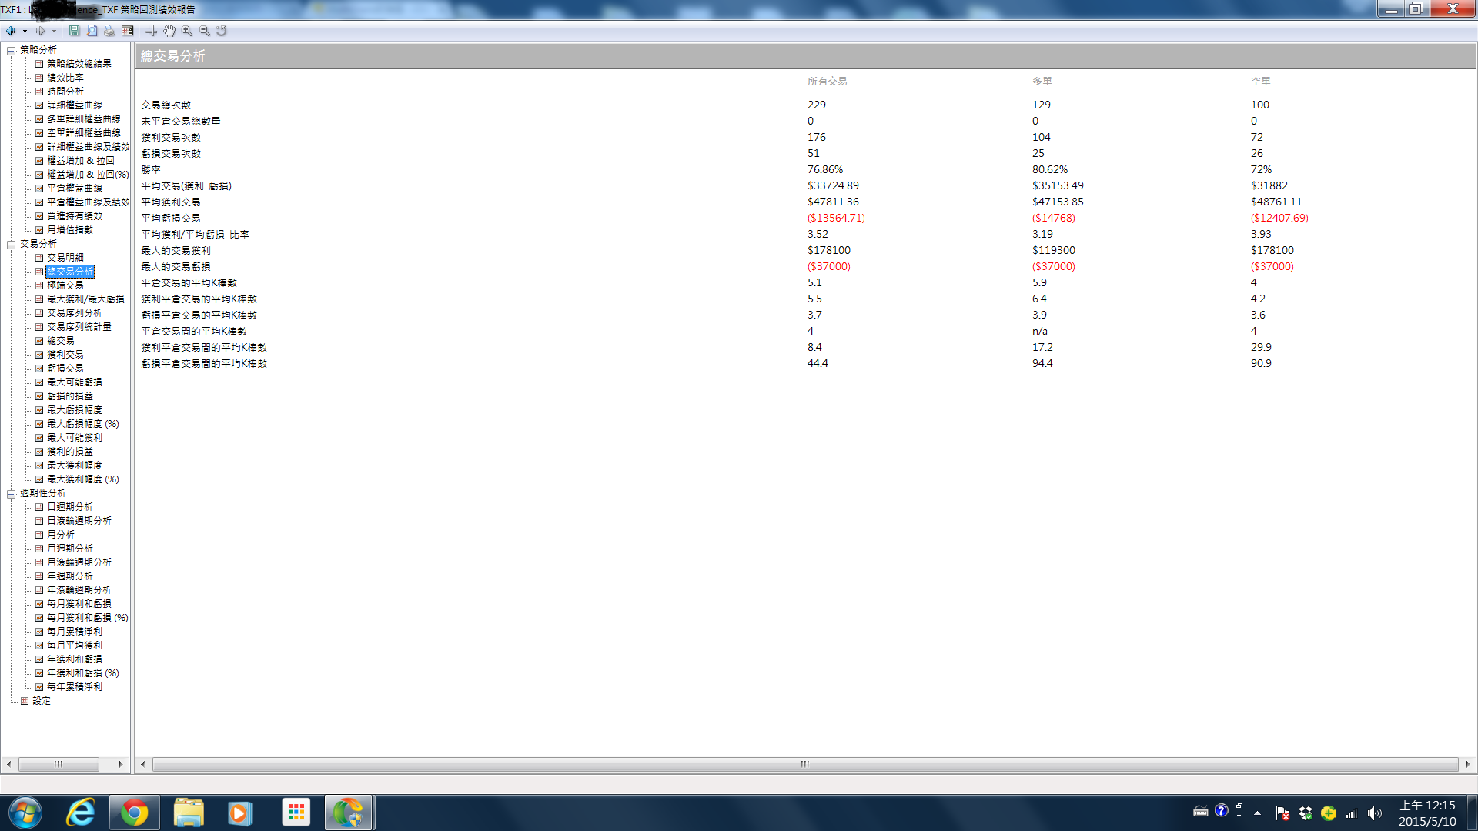Image resolution: width=1478 pixels, height=831 pixels.
Task: Open 每月累積淨利 chart item
Action: [74, 632]
